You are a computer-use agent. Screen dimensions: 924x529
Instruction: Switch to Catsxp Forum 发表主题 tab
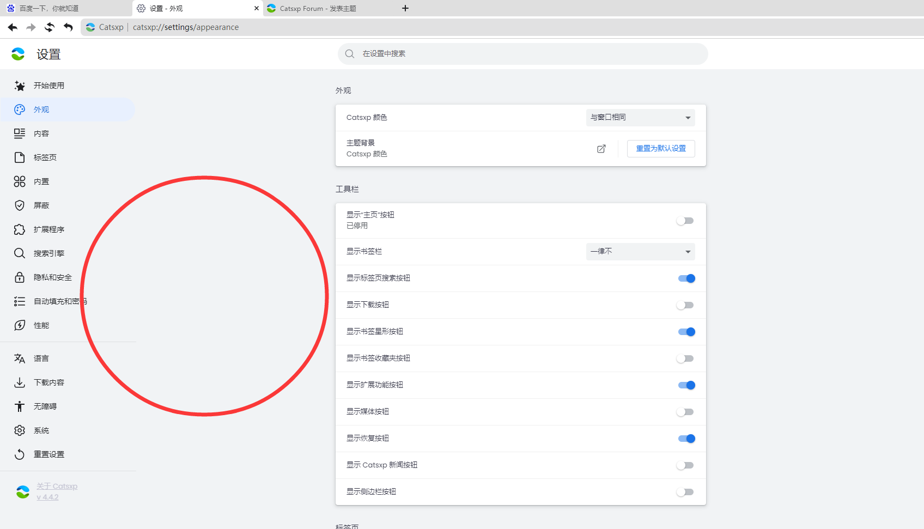click(329, 8)
